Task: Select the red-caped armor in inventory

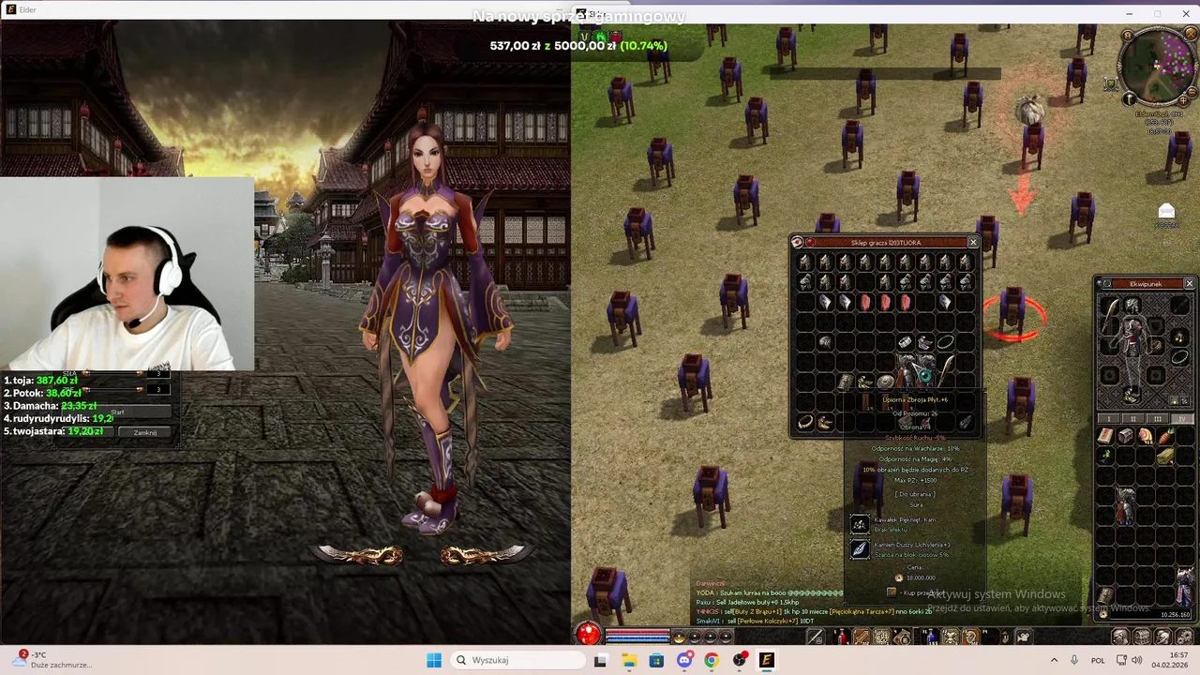Action: click(x=1126, y=505)
